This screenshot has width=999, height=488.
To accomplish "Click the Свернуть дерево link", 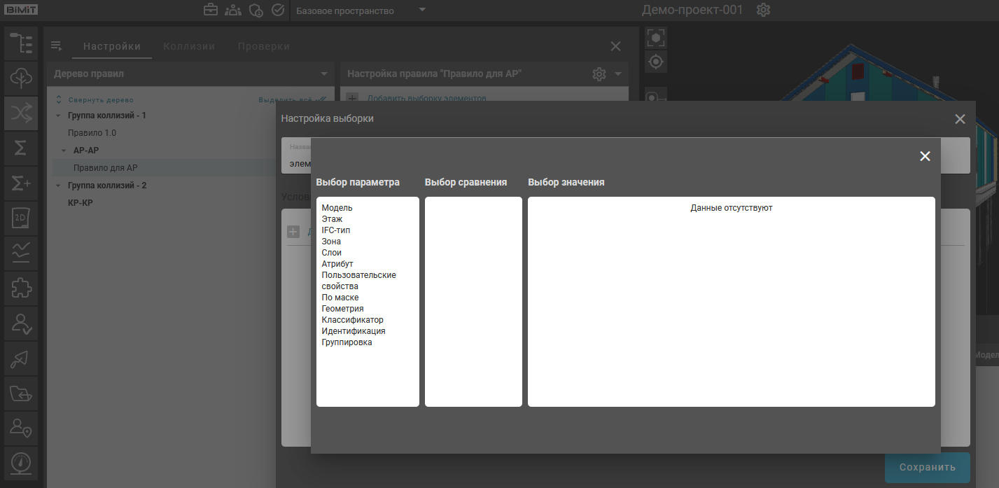I will point(100,100).
